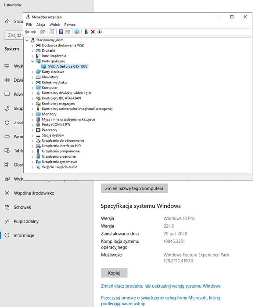
Task: Select Mysz i inne urządzenia wskazujące row
Action: (68, 119)
